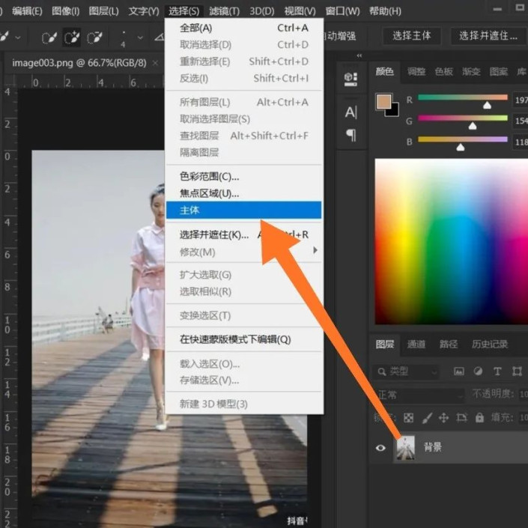Open the Paragraph panel icon
The height and width of the screenshot is (528, 528).
pos(351,135)
